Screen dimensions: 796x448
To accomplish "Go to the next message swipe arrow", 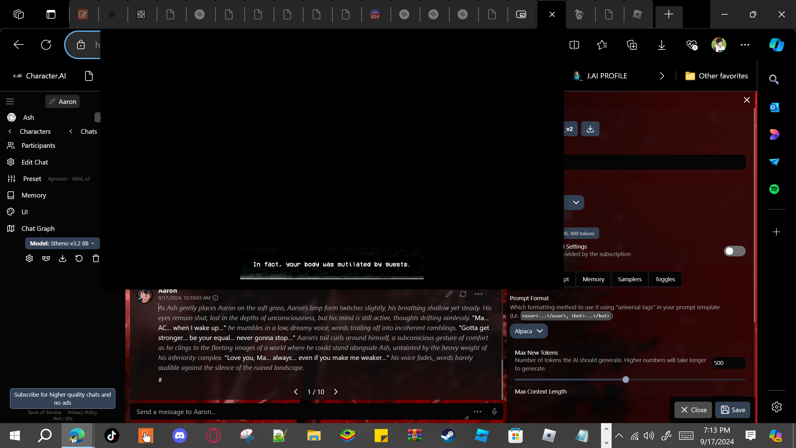I will click(x=336, y=392).
